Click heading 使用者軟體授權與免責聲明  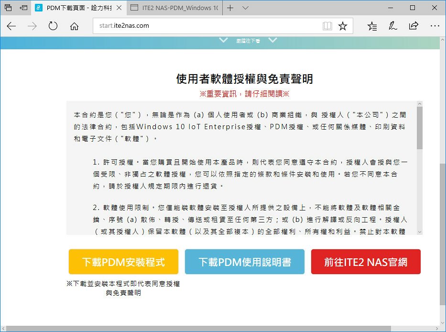click(x=245, y=79)
